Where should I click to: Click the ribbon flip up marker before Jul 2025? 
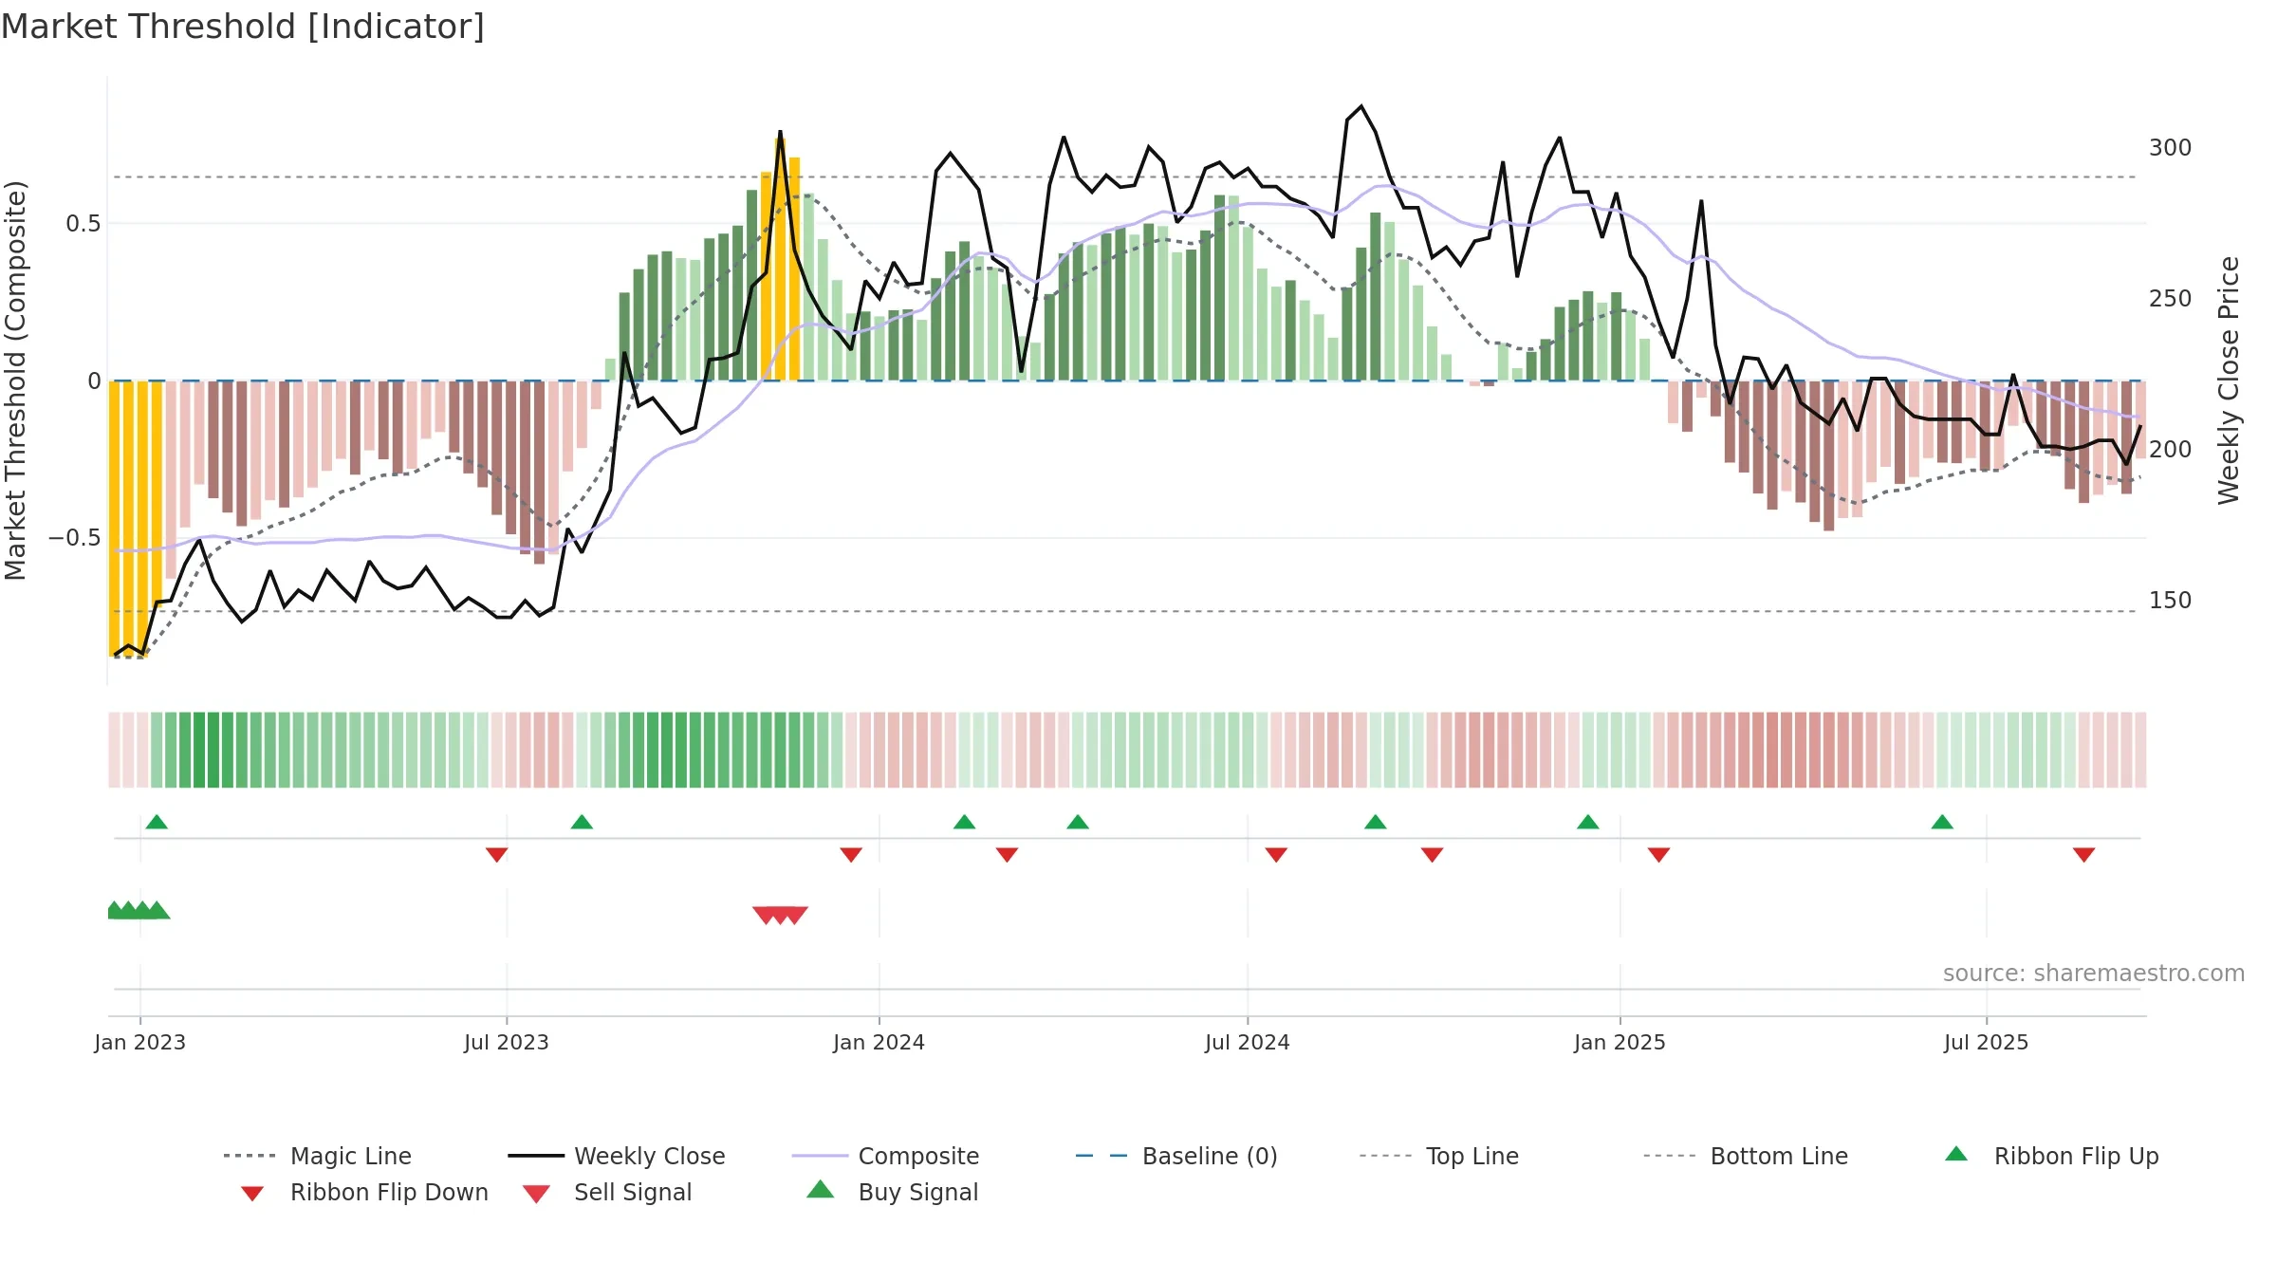click(x=1942, y=822)
